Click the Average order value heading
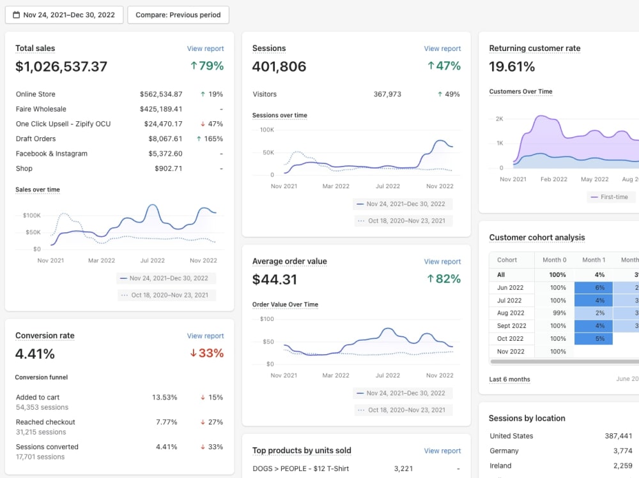This screenshot has height=478, width=639. [x=289, y=261]
